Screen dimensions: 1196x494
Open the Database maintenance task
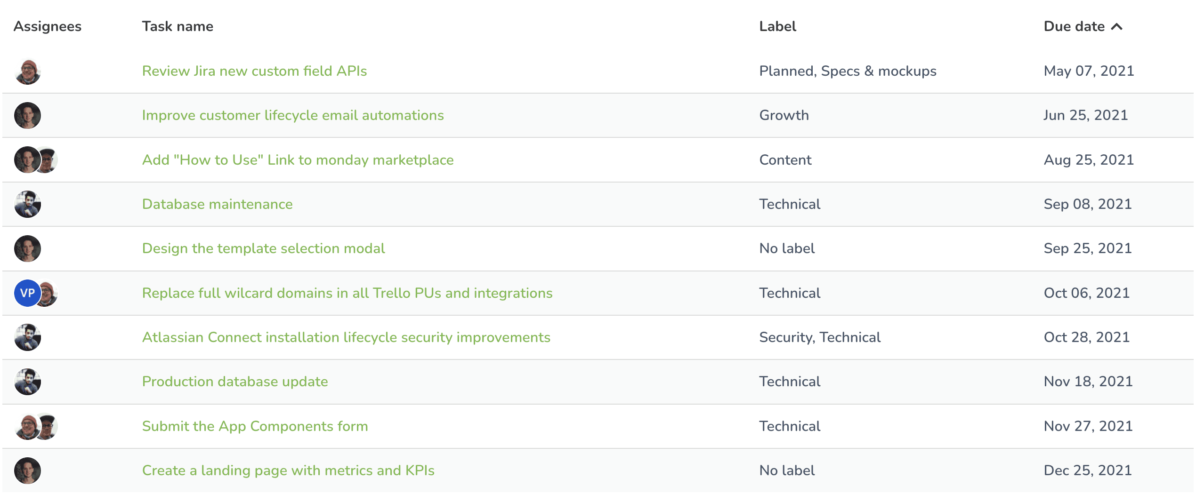pyautogui.click(x=217, y=204)
